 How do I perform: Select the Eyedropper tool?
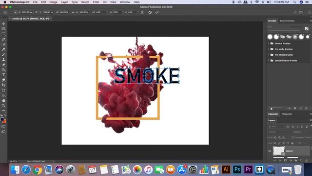3,49
